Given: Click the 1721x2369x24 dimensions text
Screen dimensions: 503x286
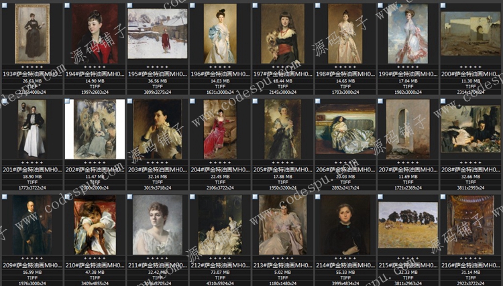Looking at the screenshot, I should click(408, 188).
